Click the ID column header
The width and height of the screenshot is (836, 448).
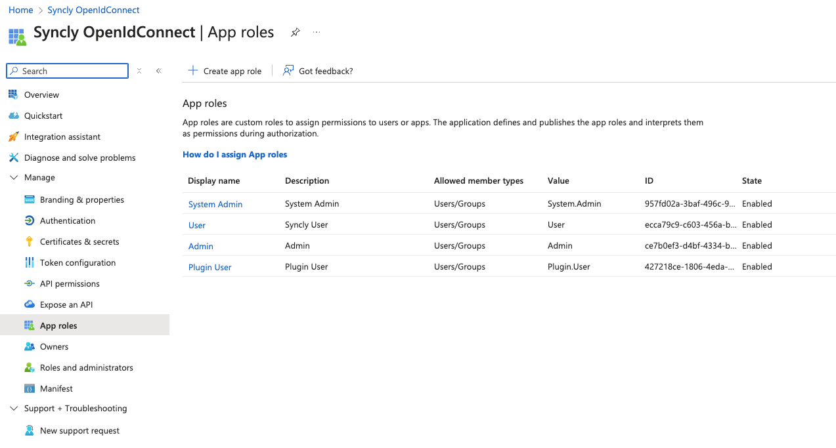click(x=649, y=180)
